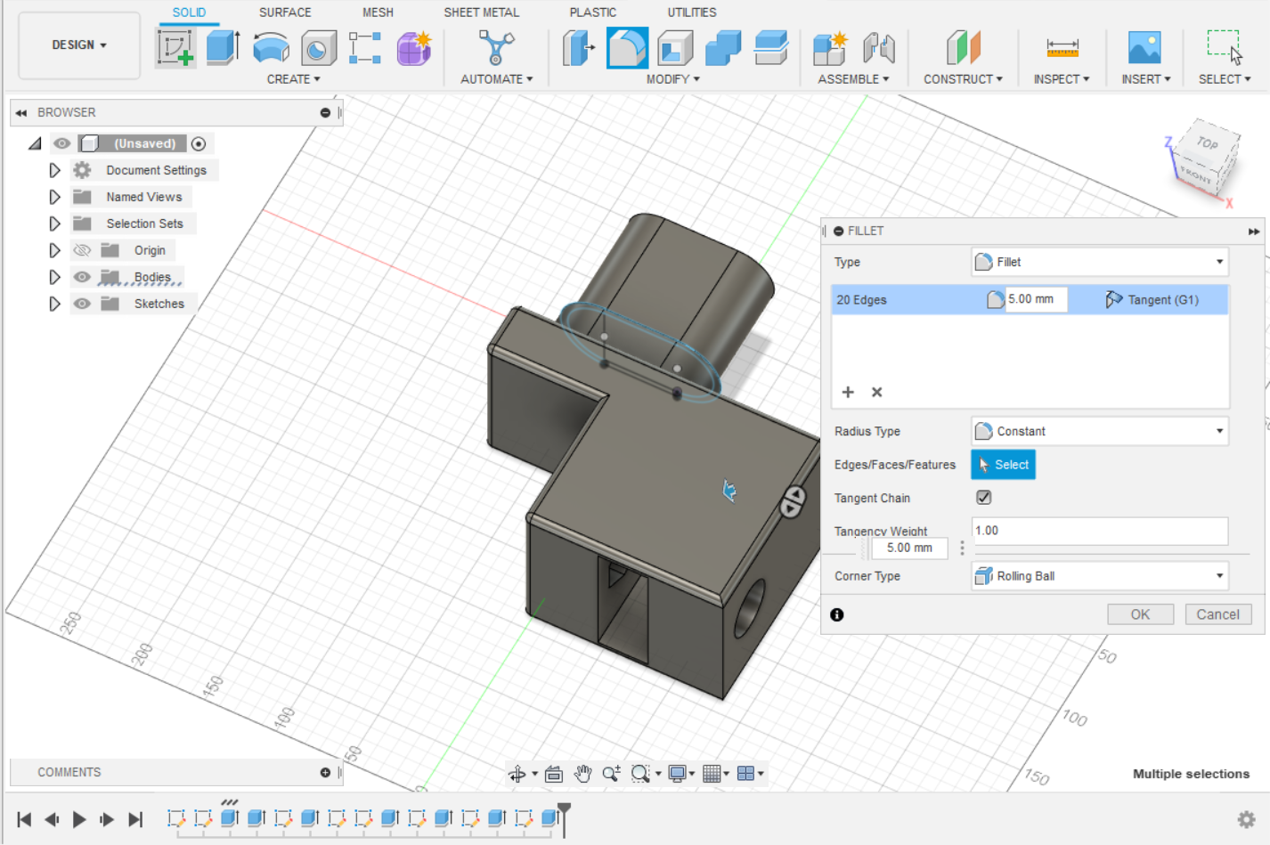Click the timeline playhead marker
Viewport: 1270px width, 845px height.
(x=564, y=812)
